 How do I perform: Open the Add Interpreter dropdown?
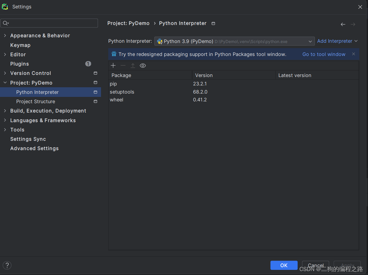coord(337,41)
